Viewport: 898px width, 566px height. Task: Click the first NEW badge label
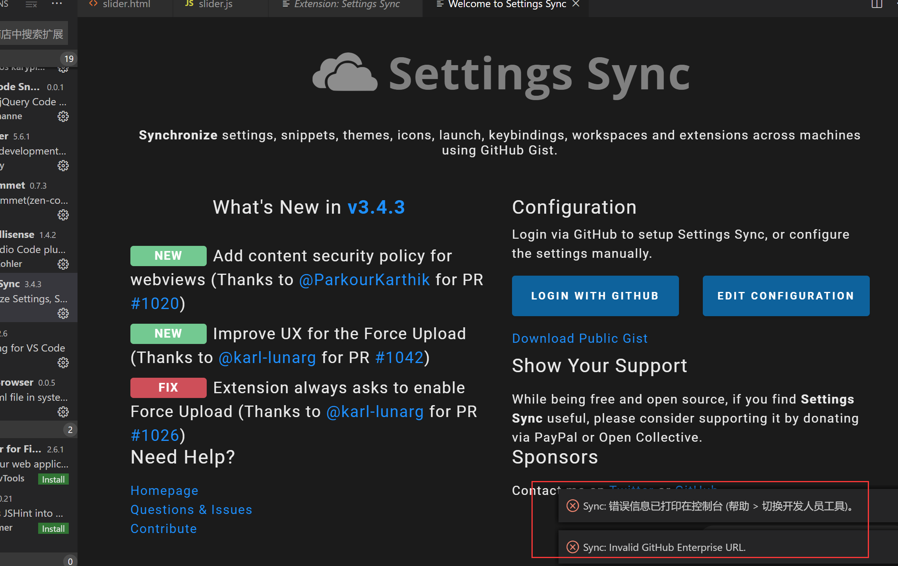(168, 256)
